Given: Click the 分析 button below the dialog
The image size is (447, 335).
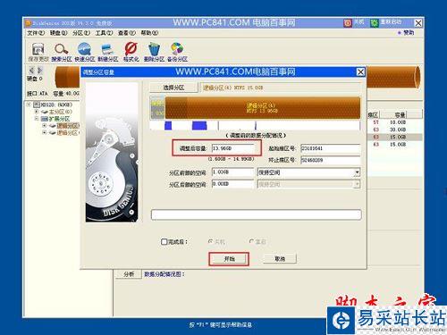Looking at the screenshot, I should tap(129, 274).
